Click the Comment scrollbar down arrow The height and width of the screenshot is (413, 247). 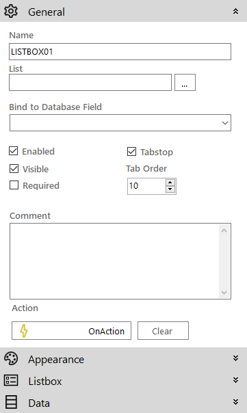point(224,293)
